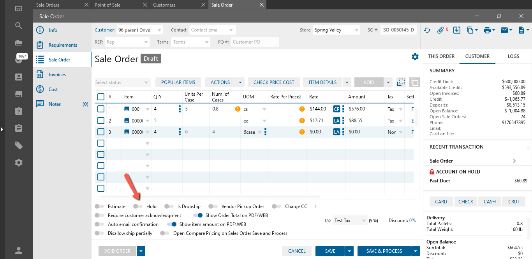Click the dashed selection box icon
532x259 pixels.
[401, 82]
